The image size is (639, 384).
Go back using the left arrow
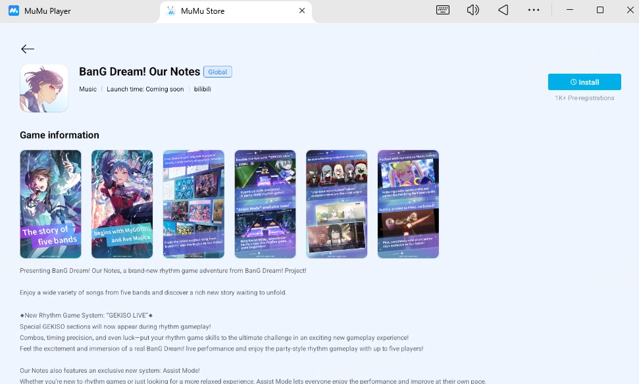tap(27, 49)
